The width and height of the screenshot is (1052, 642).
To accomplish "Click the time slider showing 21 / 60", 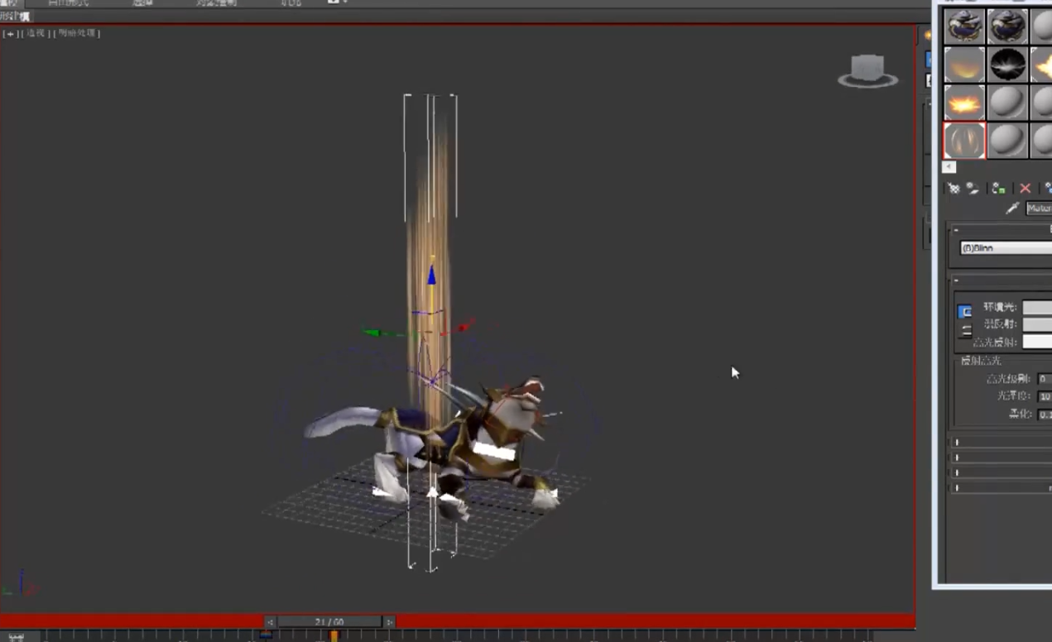I will point(329,622).
